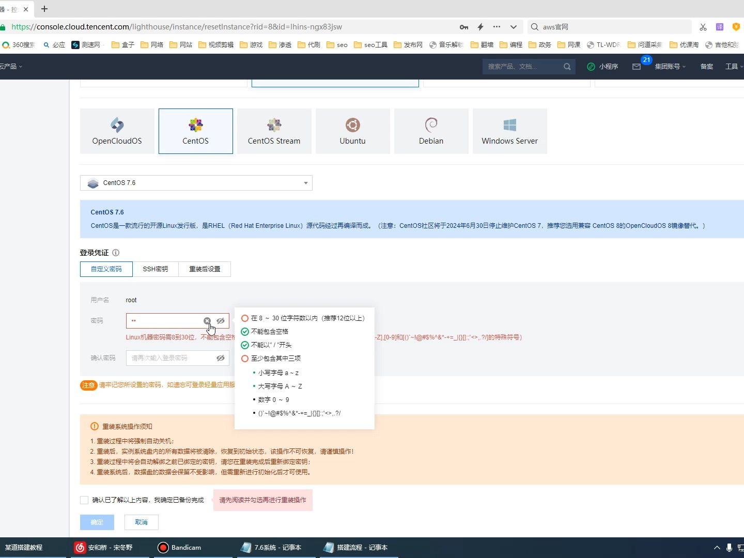Click the saved password key icon
This screenshot has width=744, height=558.
coord(464,27)
